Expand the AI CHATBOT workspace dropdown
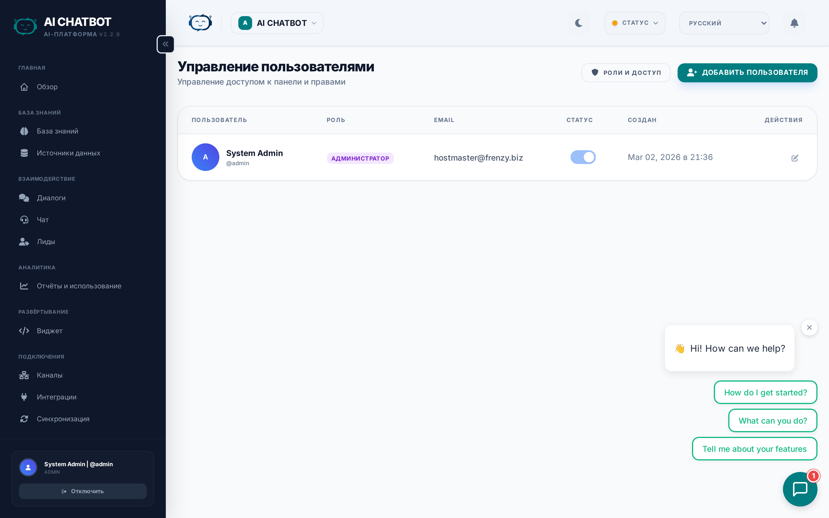Viewport: 829px width, 518px height. 277,23
